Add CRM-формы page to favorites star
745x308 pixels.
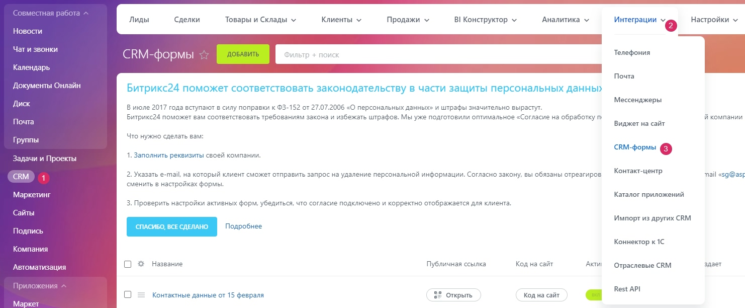(204, 55)
